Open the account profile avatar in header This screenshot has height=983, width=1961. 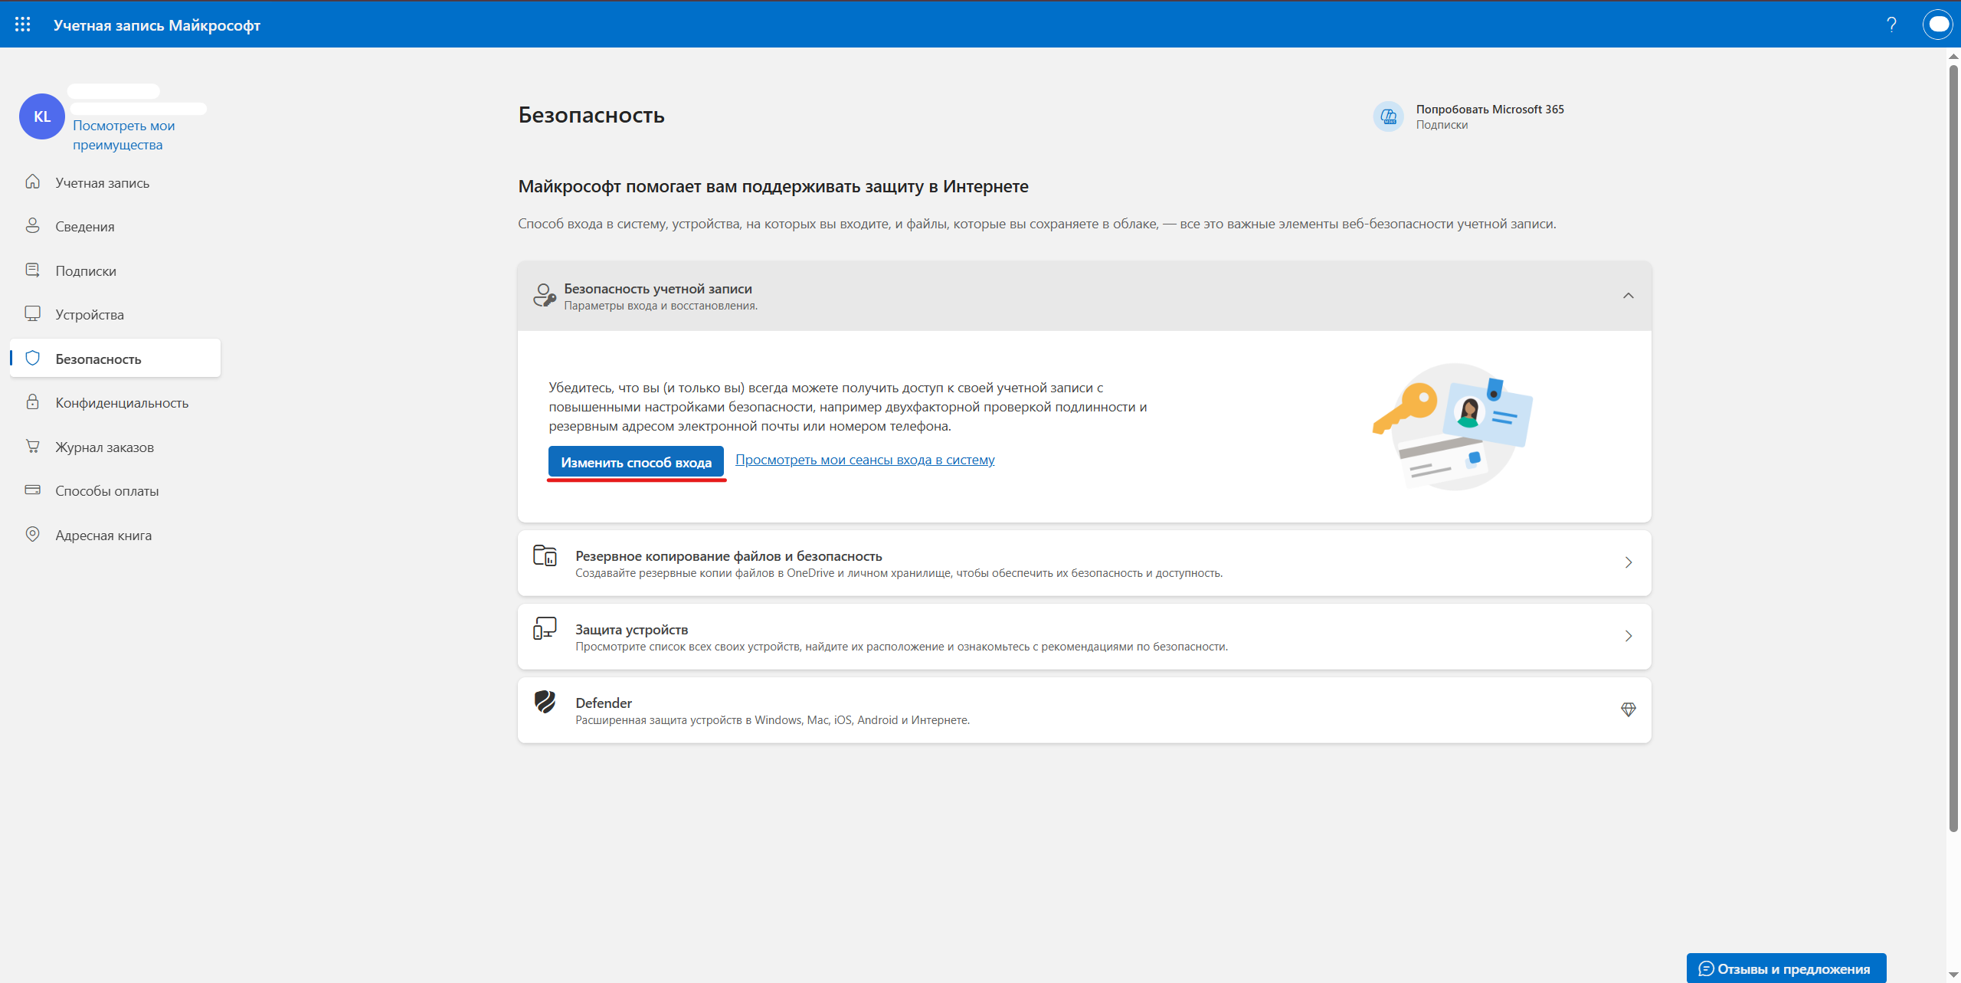pos(1938,25)
